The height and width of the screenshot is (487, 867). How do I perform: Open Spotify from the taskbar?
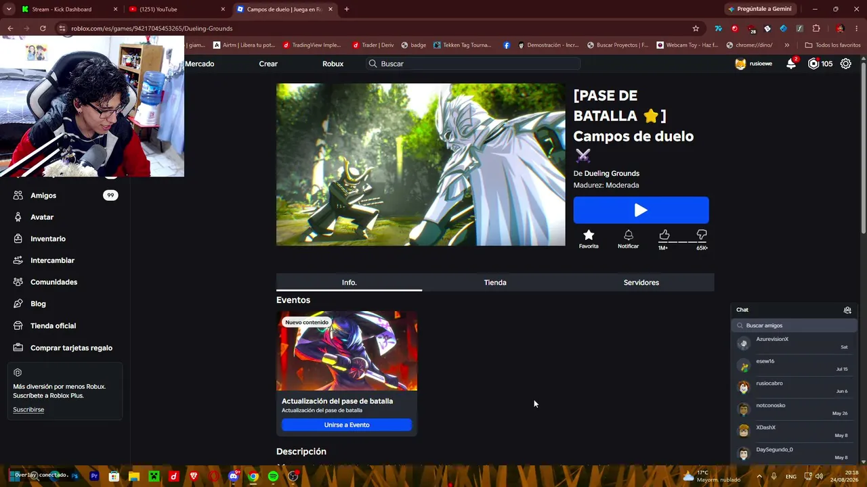[x=273, y=476]
